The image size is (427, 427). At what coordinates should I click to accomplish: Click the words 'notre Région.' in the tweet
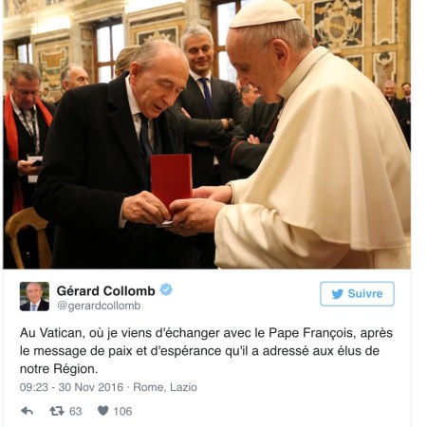pos(59,369)
